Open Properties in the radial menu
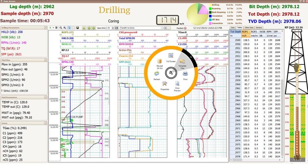The image size is (308, 167). 165,86
